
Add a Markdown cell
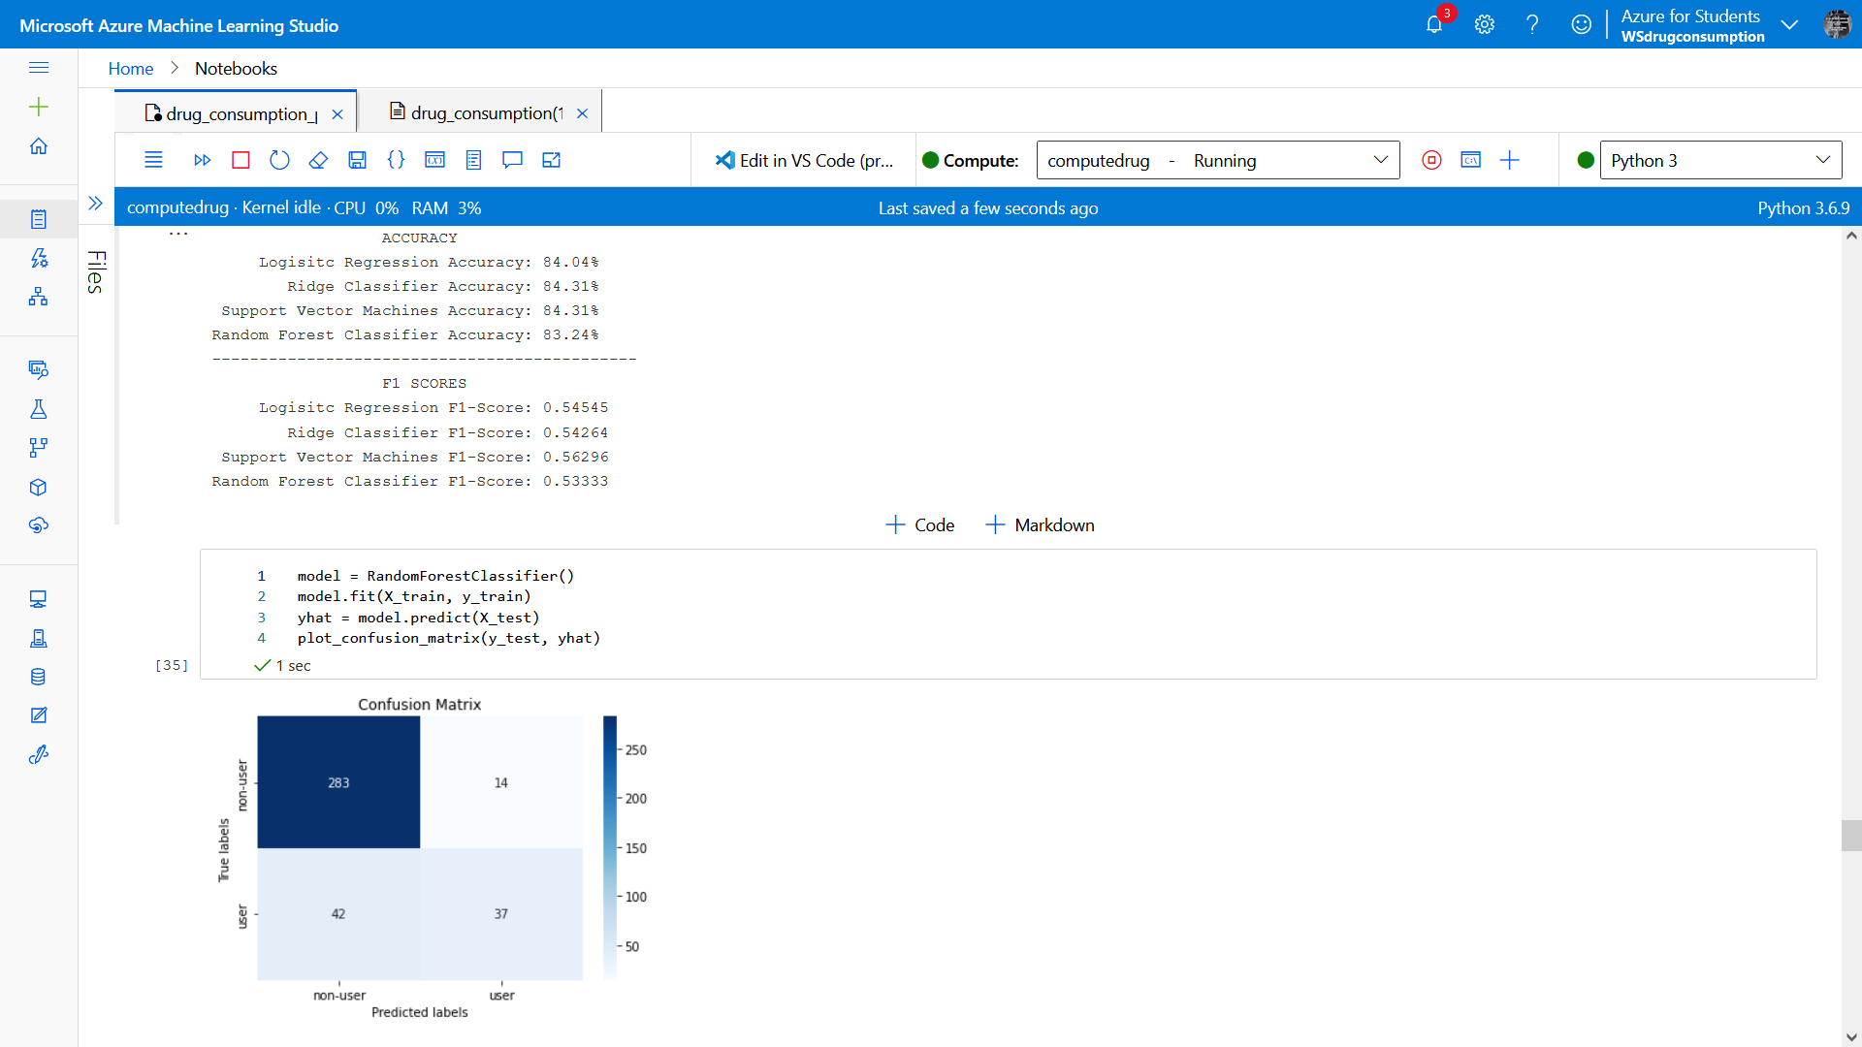[x=1040, y=524]
